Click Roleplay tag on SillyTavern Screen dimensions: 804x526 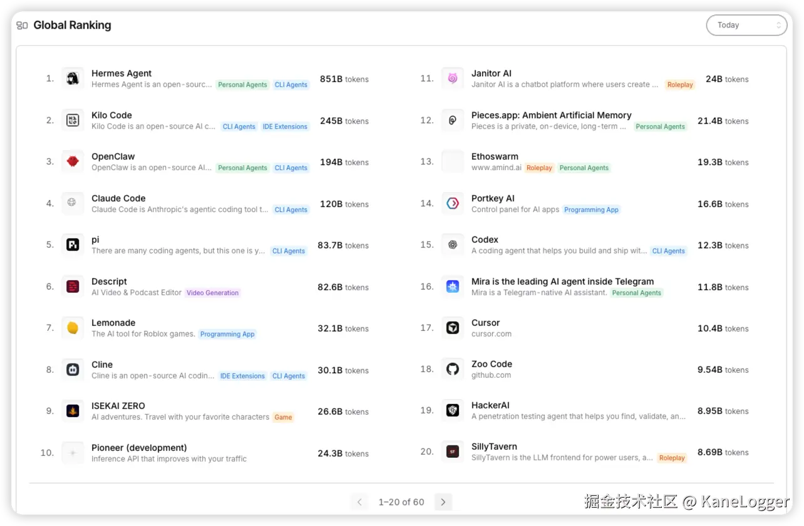[672, 458]
